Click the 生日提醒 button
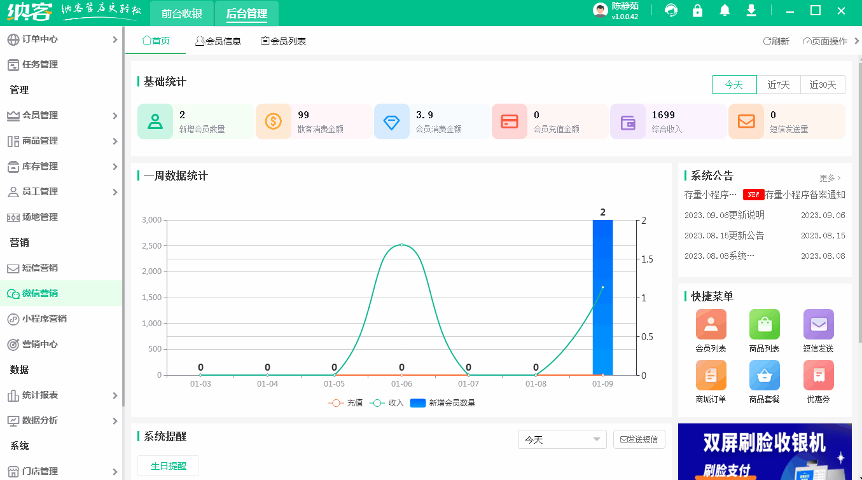Viewport: 862px width, 480px height. click(168, 465)
